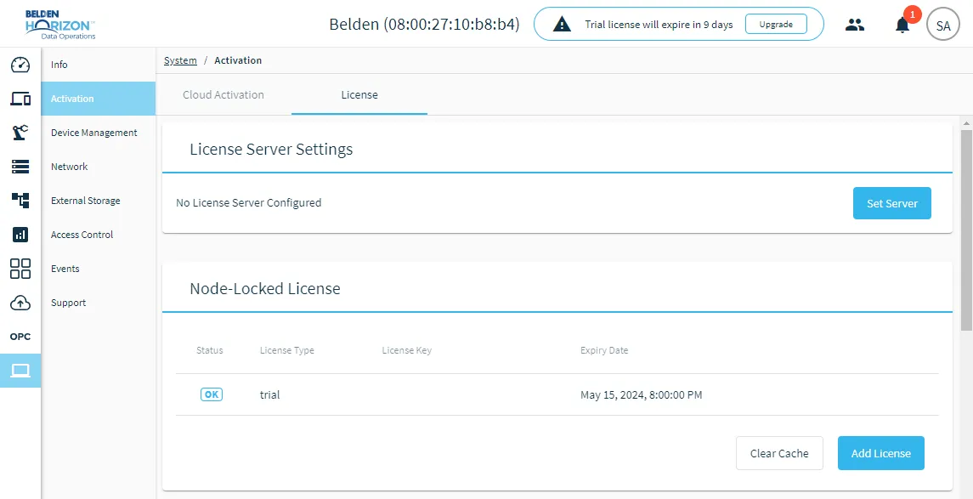973x499 pixels.
Task: Click the Set Server button
Action: pyautogui.click(x=891, y=203)
